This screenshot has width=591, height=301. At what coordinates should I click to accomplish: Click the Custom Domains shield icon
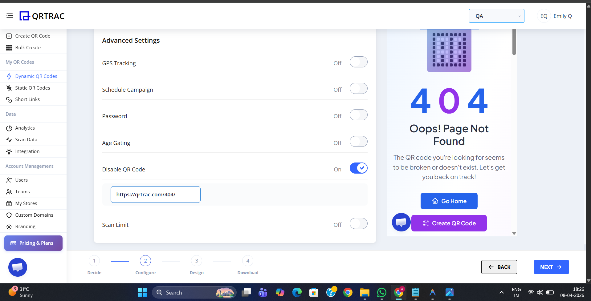coord(9,215)
